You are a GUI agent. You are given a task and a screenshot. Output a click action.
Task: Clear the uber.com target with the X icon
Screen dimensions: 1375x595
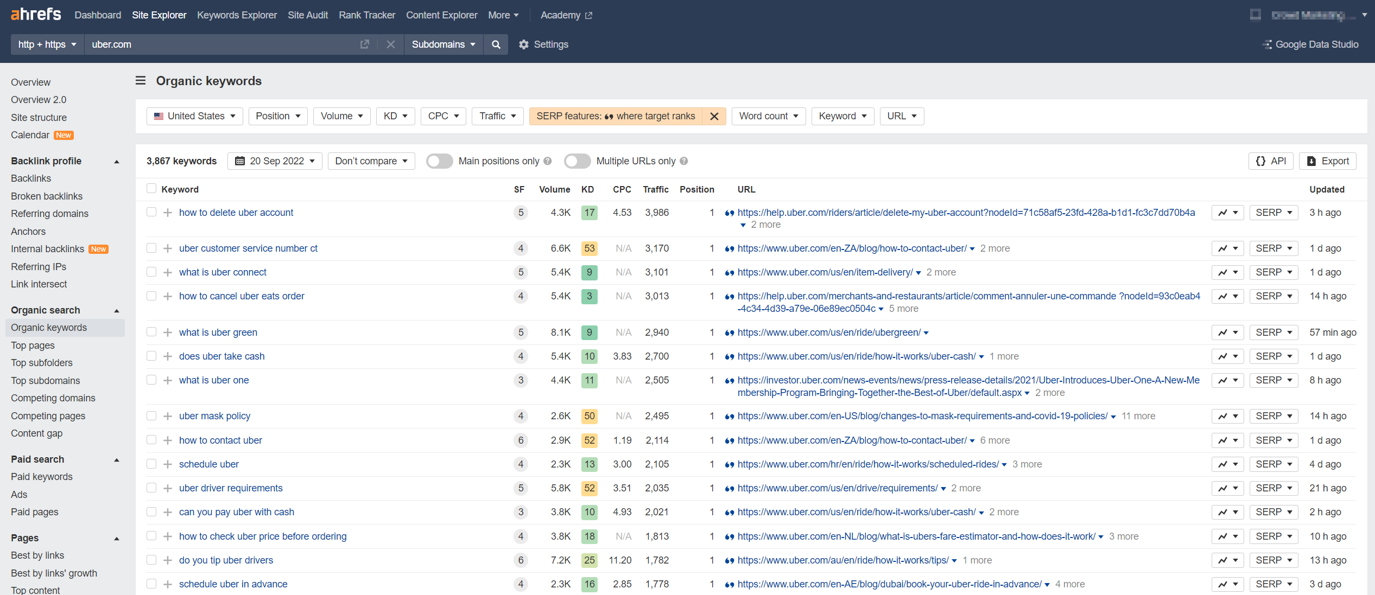tap(390, 44)
